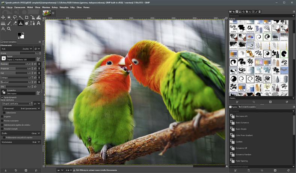Select the Zoom magnifier tool
This screenshot has width=296, height=173.
9,29
